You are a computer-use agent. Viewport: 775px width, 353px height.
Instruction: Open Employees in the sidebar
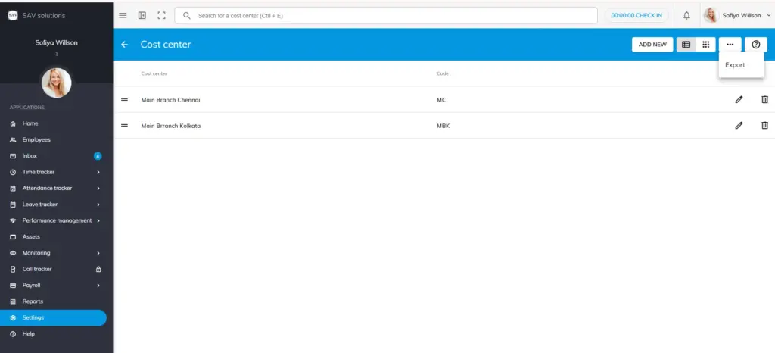coord(36,139)
